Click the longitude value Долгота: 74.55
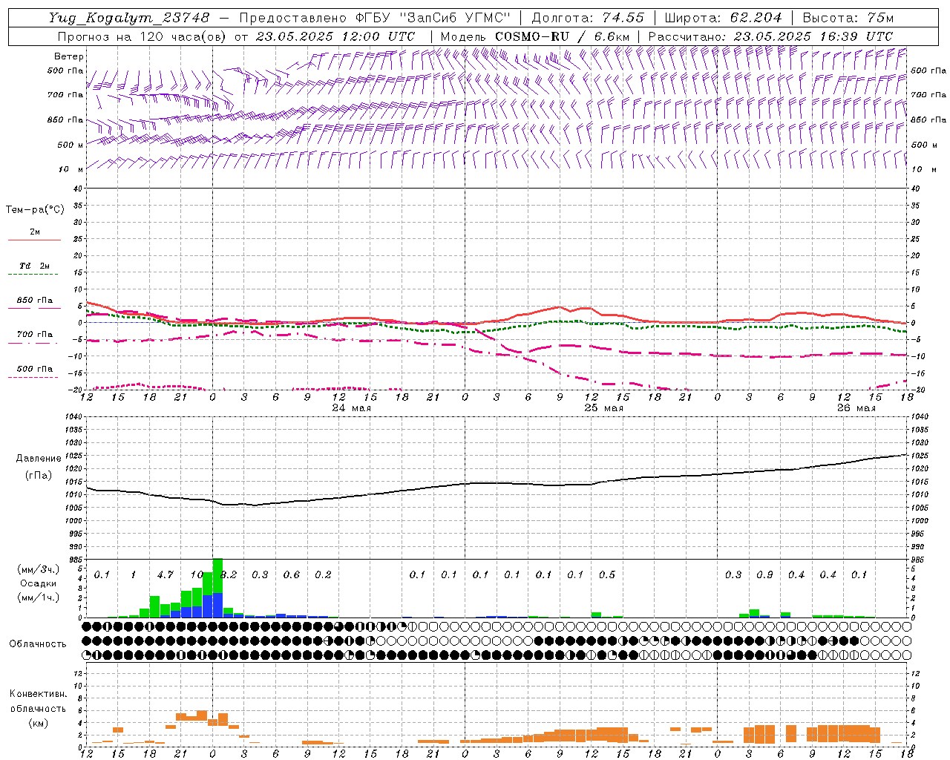The image size is (950, 760). (x=589, y=18)
